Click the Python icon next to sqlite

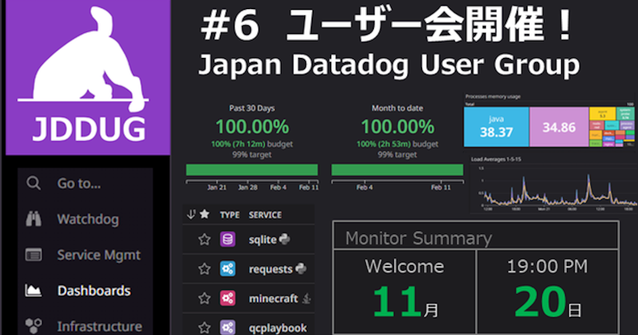point(284,239)
